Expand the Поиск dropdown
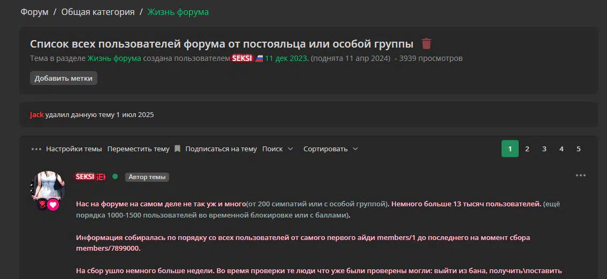The height and width of the screenshot is (279, 607). pyautogui.click(x=278, y=149)
